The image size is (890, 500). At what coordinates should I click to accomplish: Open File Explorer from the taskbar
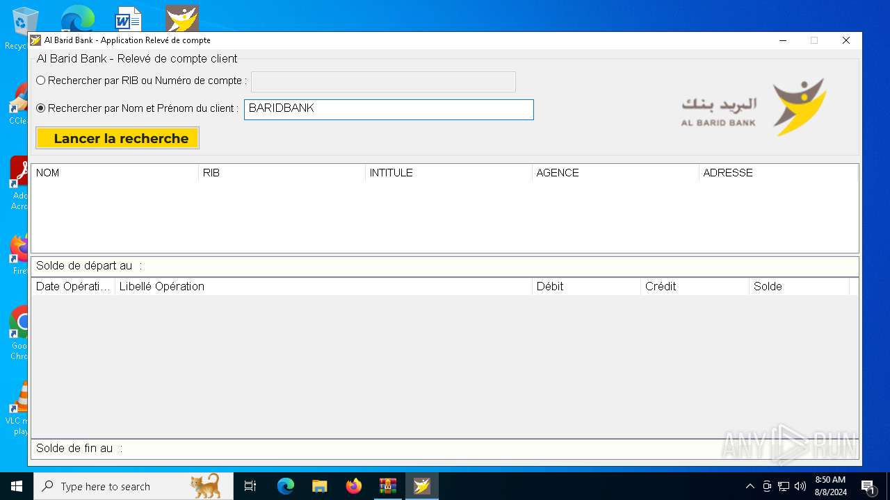pyautogui.click(x=319, y=486)
